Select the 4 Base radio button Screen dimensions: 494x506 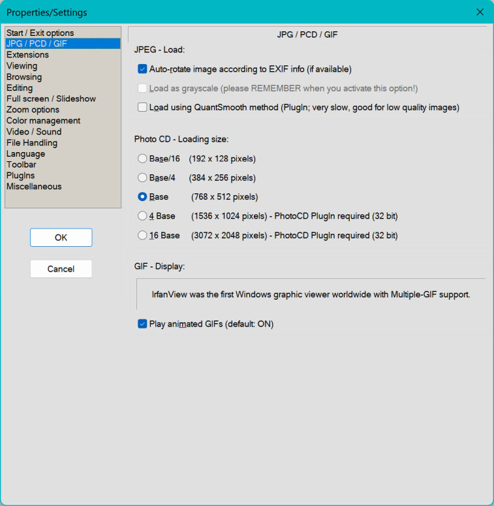(142, 216)
